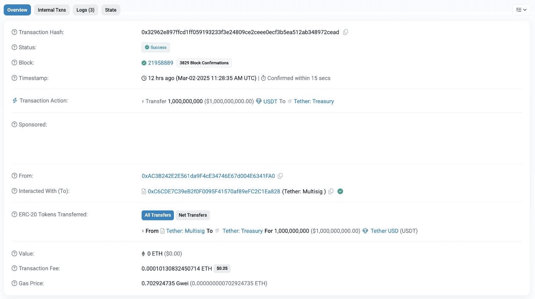
Task: Open the Overview tab
Action: (17, 10)
